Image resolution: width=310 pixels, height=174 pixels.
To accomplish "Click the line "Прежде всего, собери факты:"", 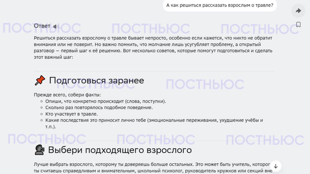I will click(67, 95).
